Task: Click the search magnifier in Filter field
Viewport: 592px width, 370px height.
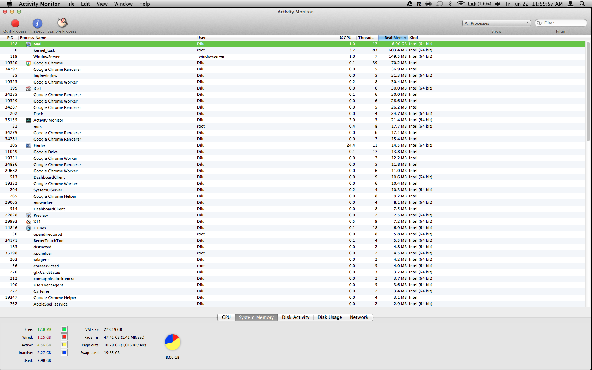Action: click(x=539, y=23)
